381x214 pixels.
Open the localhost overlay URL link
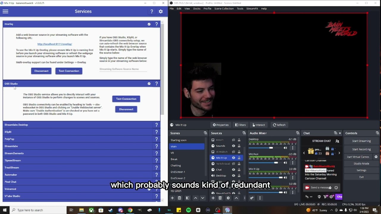click(x=55, y=44)
